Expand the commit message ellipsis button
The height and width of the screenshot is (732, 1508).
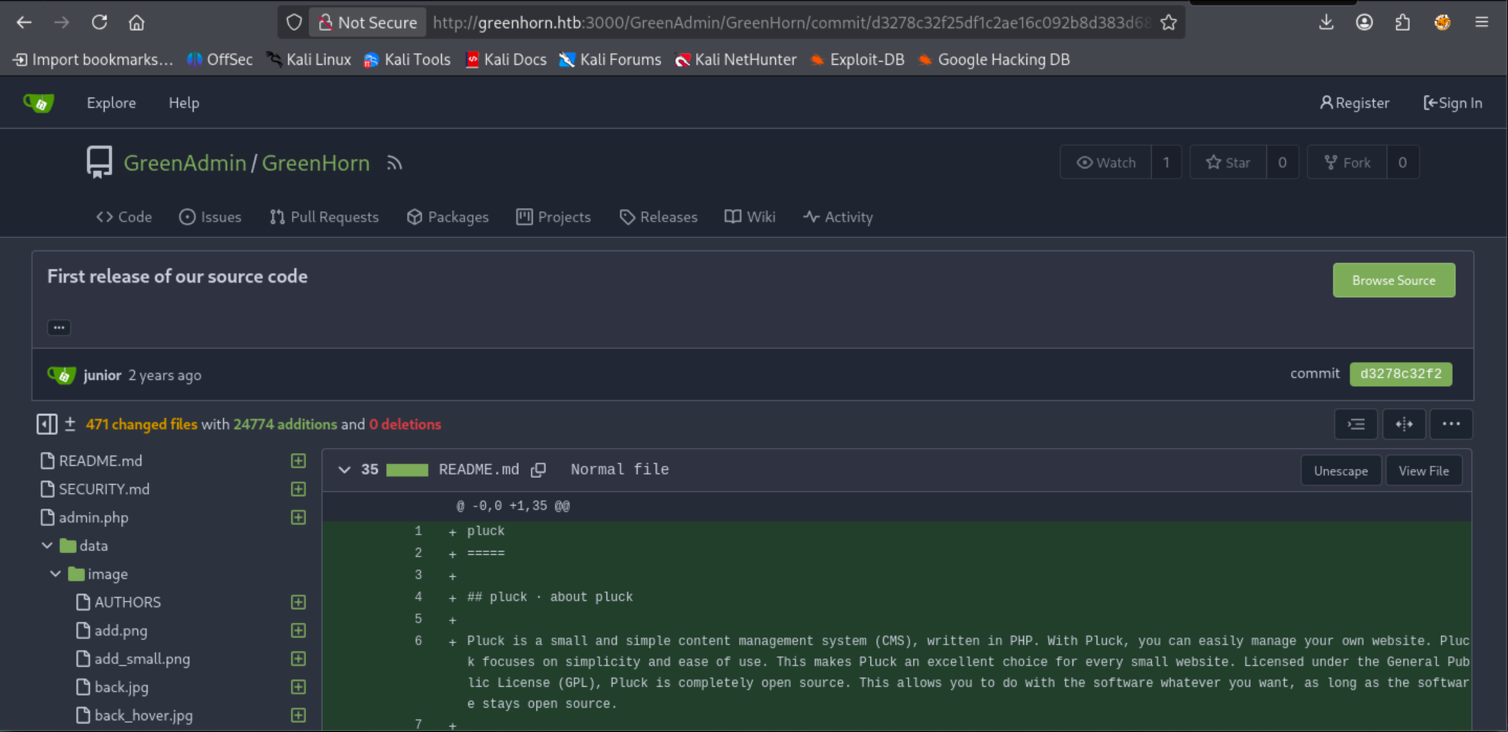click(x=59, y=328)
